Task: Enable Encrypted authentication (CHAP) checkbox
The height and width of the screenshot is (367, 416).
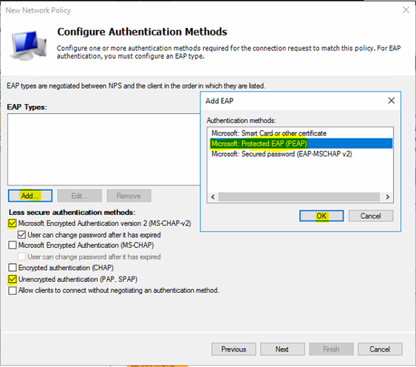Action: [x=13, y=268]
